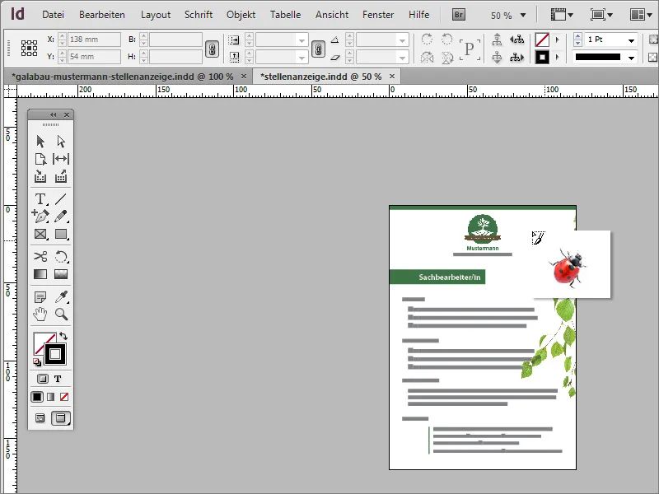
Task: Open the Schrift menu
Action: click(199, 15)
